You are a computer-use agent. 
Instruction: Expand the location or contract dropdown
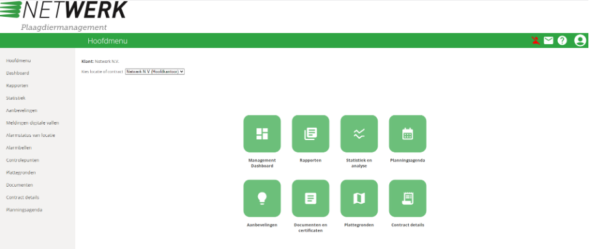[155, 71]
